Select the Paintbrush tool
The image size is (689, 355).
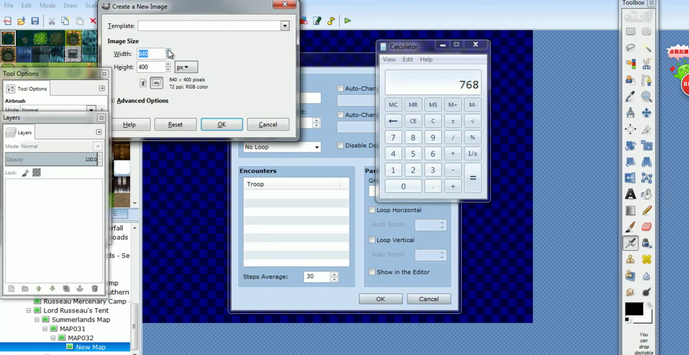click(x=631, y=226)
